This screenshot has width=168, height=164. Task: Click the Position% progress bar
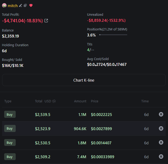pos(113,35)
